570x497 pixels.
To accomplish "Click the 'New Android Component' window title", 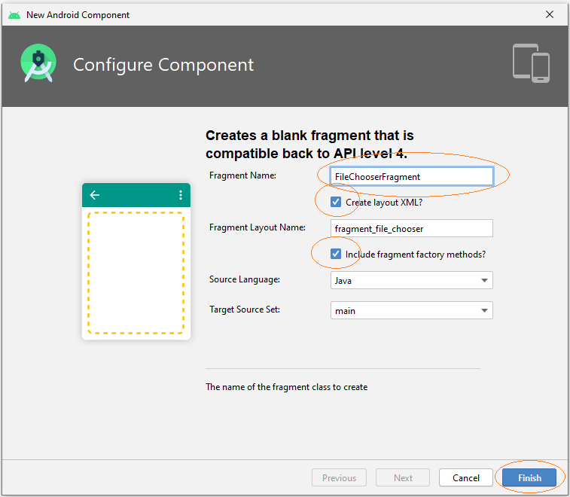I will tap(78, 15).
